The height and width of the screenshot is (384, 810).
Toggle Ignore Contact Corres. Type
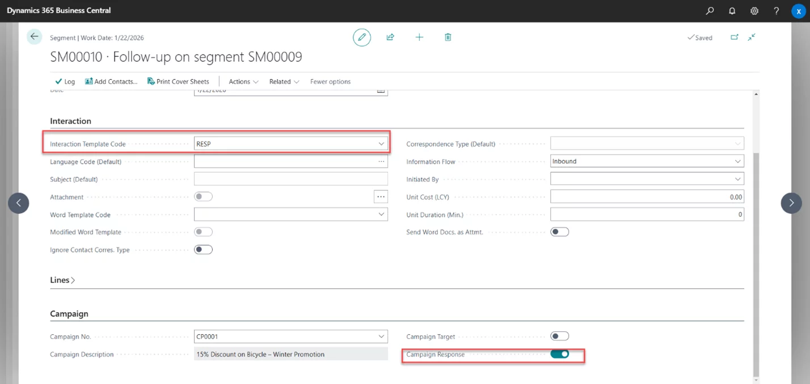203,250
